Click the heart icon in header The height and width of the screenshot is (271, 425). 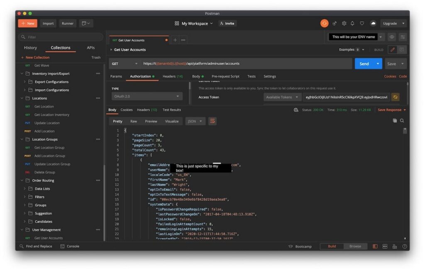pyautogui.click(x=362, y=24)
